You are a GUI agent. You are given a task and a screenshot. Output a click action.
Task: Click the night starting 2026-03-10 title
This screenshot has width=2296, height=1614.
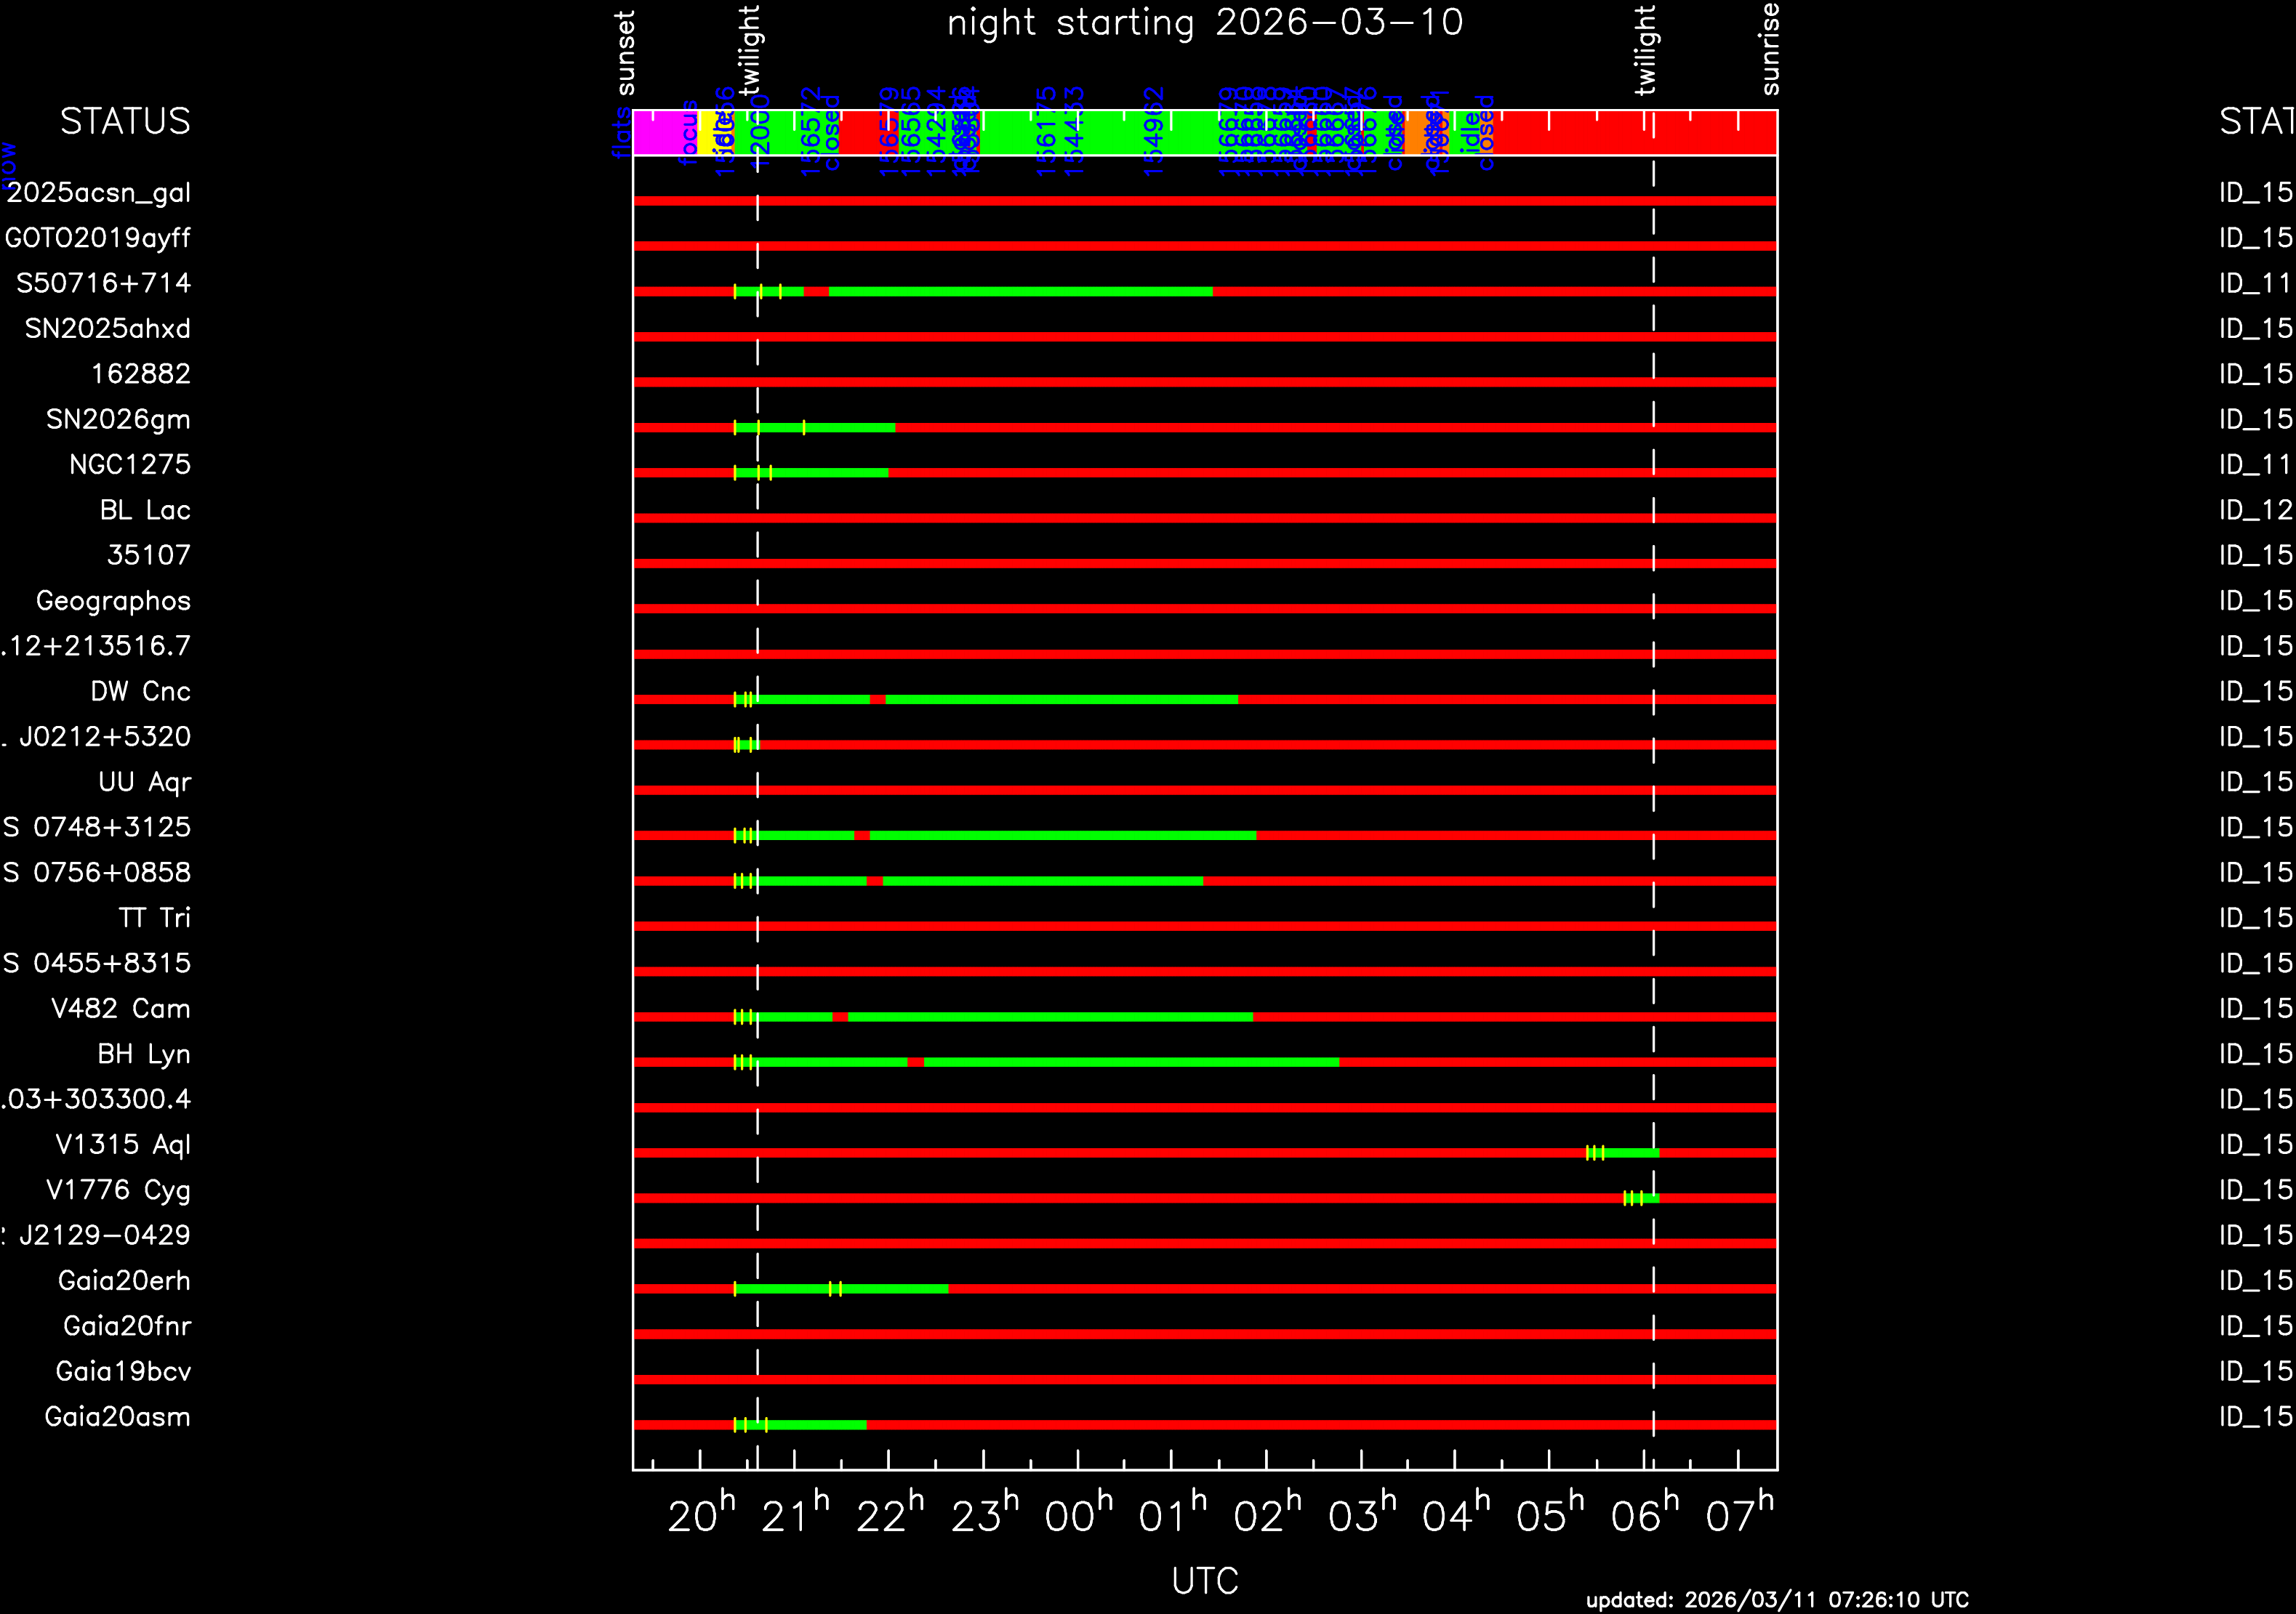click(x=1204, y=23)
